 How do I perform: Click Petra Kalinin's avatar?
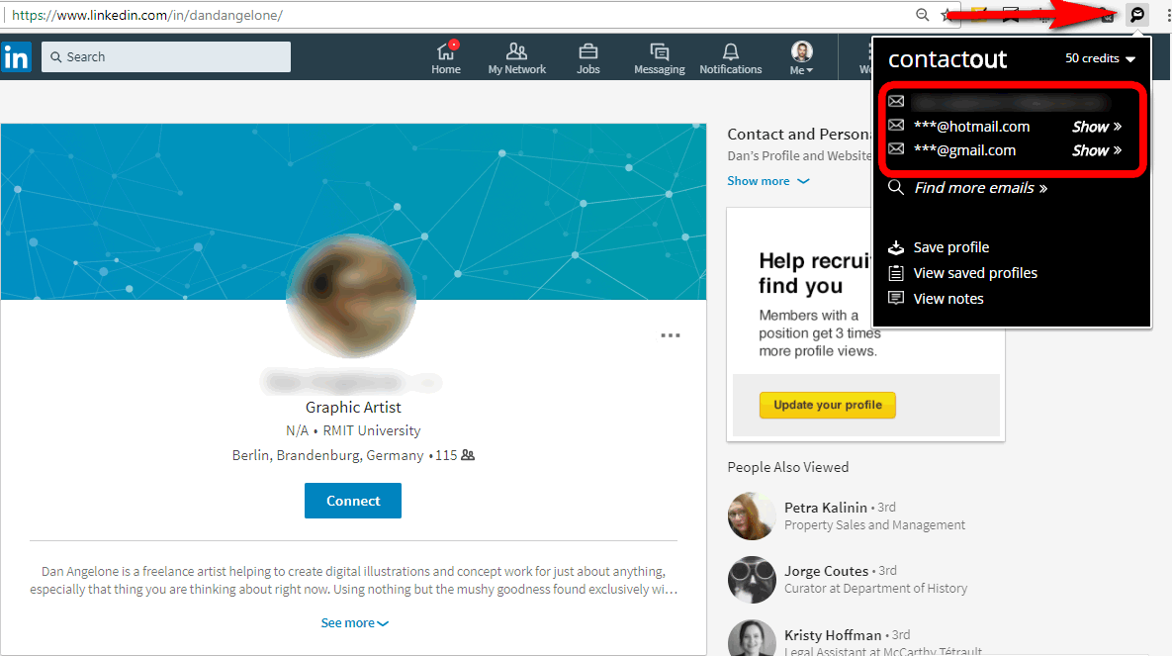click(x=752, y=516)
